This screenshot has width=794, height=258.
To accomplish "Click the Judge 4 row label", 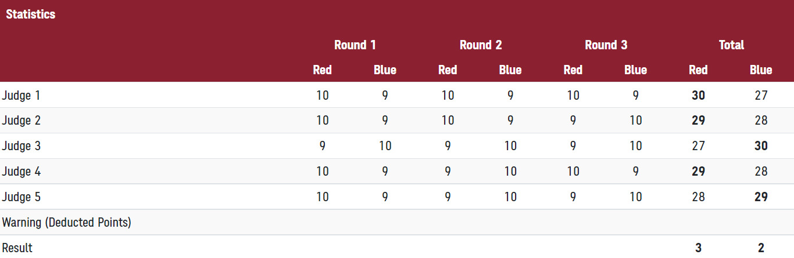I will (22, 172).
